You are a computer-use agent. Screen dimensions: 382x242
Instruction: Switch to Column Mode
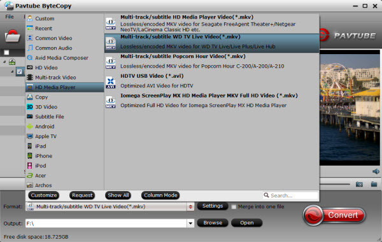[x=160, y=196]
